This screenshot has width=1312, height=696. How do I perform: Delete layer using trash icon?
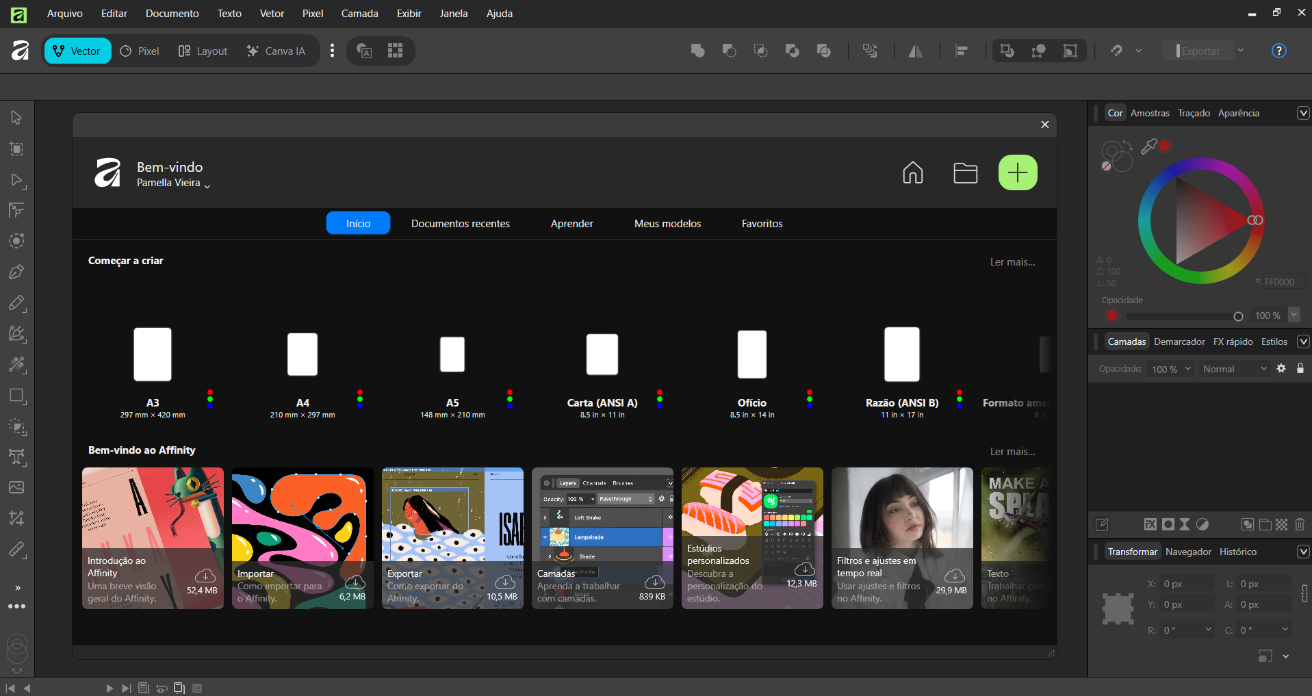[x=1300, y=524]
